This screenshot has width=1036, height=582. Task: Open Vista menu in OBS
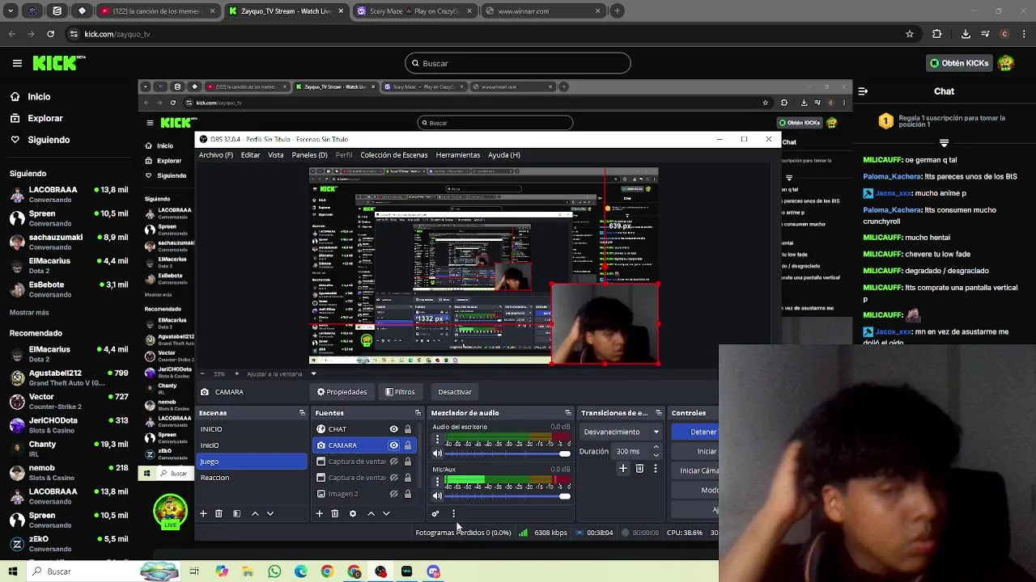[x=276, y=155]
